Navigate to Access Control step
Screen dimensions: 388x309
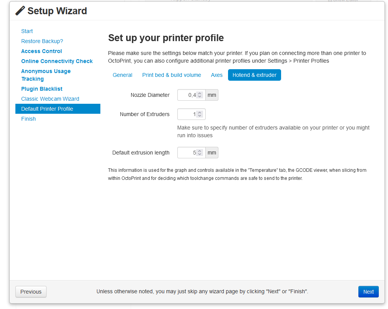point(42,51)
